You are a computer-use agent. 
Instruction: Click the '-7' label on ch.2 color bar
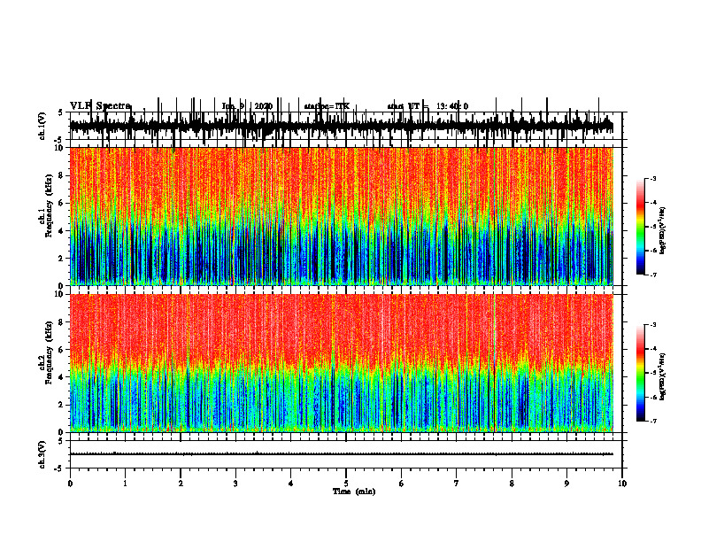(652, 422)
